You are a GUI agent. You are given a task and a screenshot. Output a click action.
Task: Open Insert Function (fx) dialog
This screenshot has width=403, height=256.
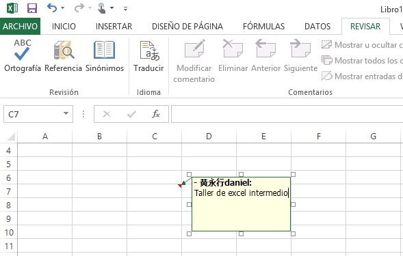(156, 114)
